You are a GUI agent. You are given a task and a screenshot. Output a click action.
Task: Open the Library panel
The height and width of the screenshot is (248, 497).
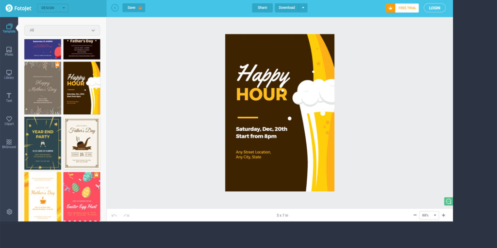[9, 74]
